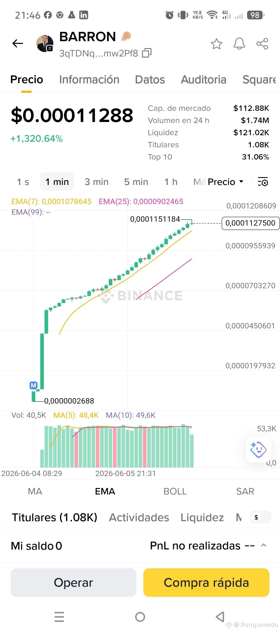Viewport: 280px width, 631px height.
Task: Tap the battery indicator showing 98
Action: pos(256,15)
